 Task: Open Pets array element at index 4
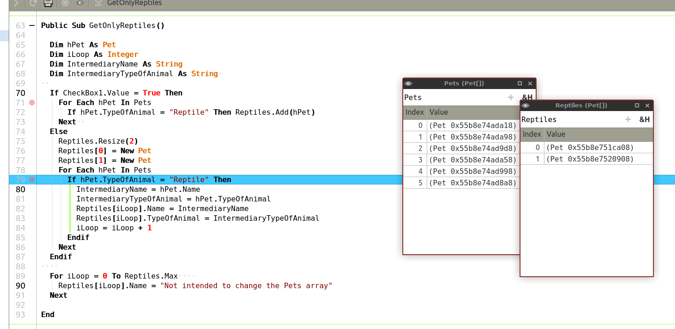coord(473,171)
